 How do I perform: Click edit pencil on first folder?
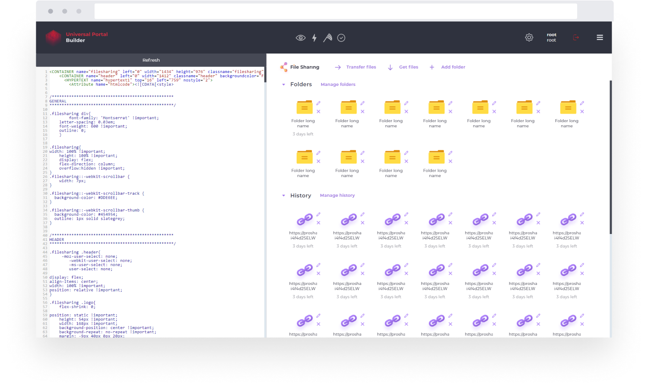pos(318,103)
